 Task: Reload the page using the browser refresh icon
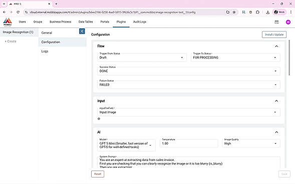pos(18,12)
